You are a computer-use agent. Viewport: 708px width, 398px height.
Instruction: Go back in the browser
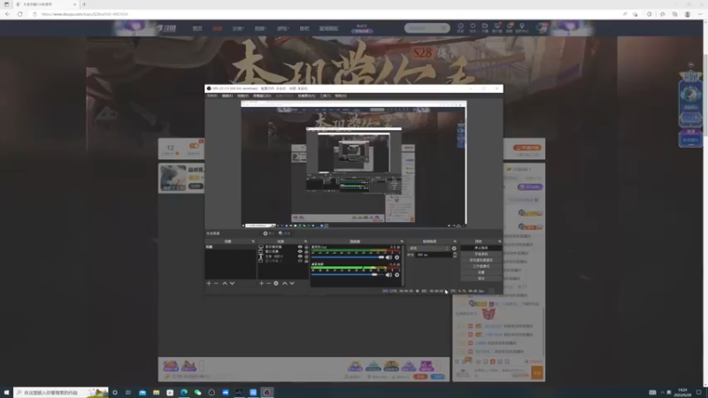7,14
